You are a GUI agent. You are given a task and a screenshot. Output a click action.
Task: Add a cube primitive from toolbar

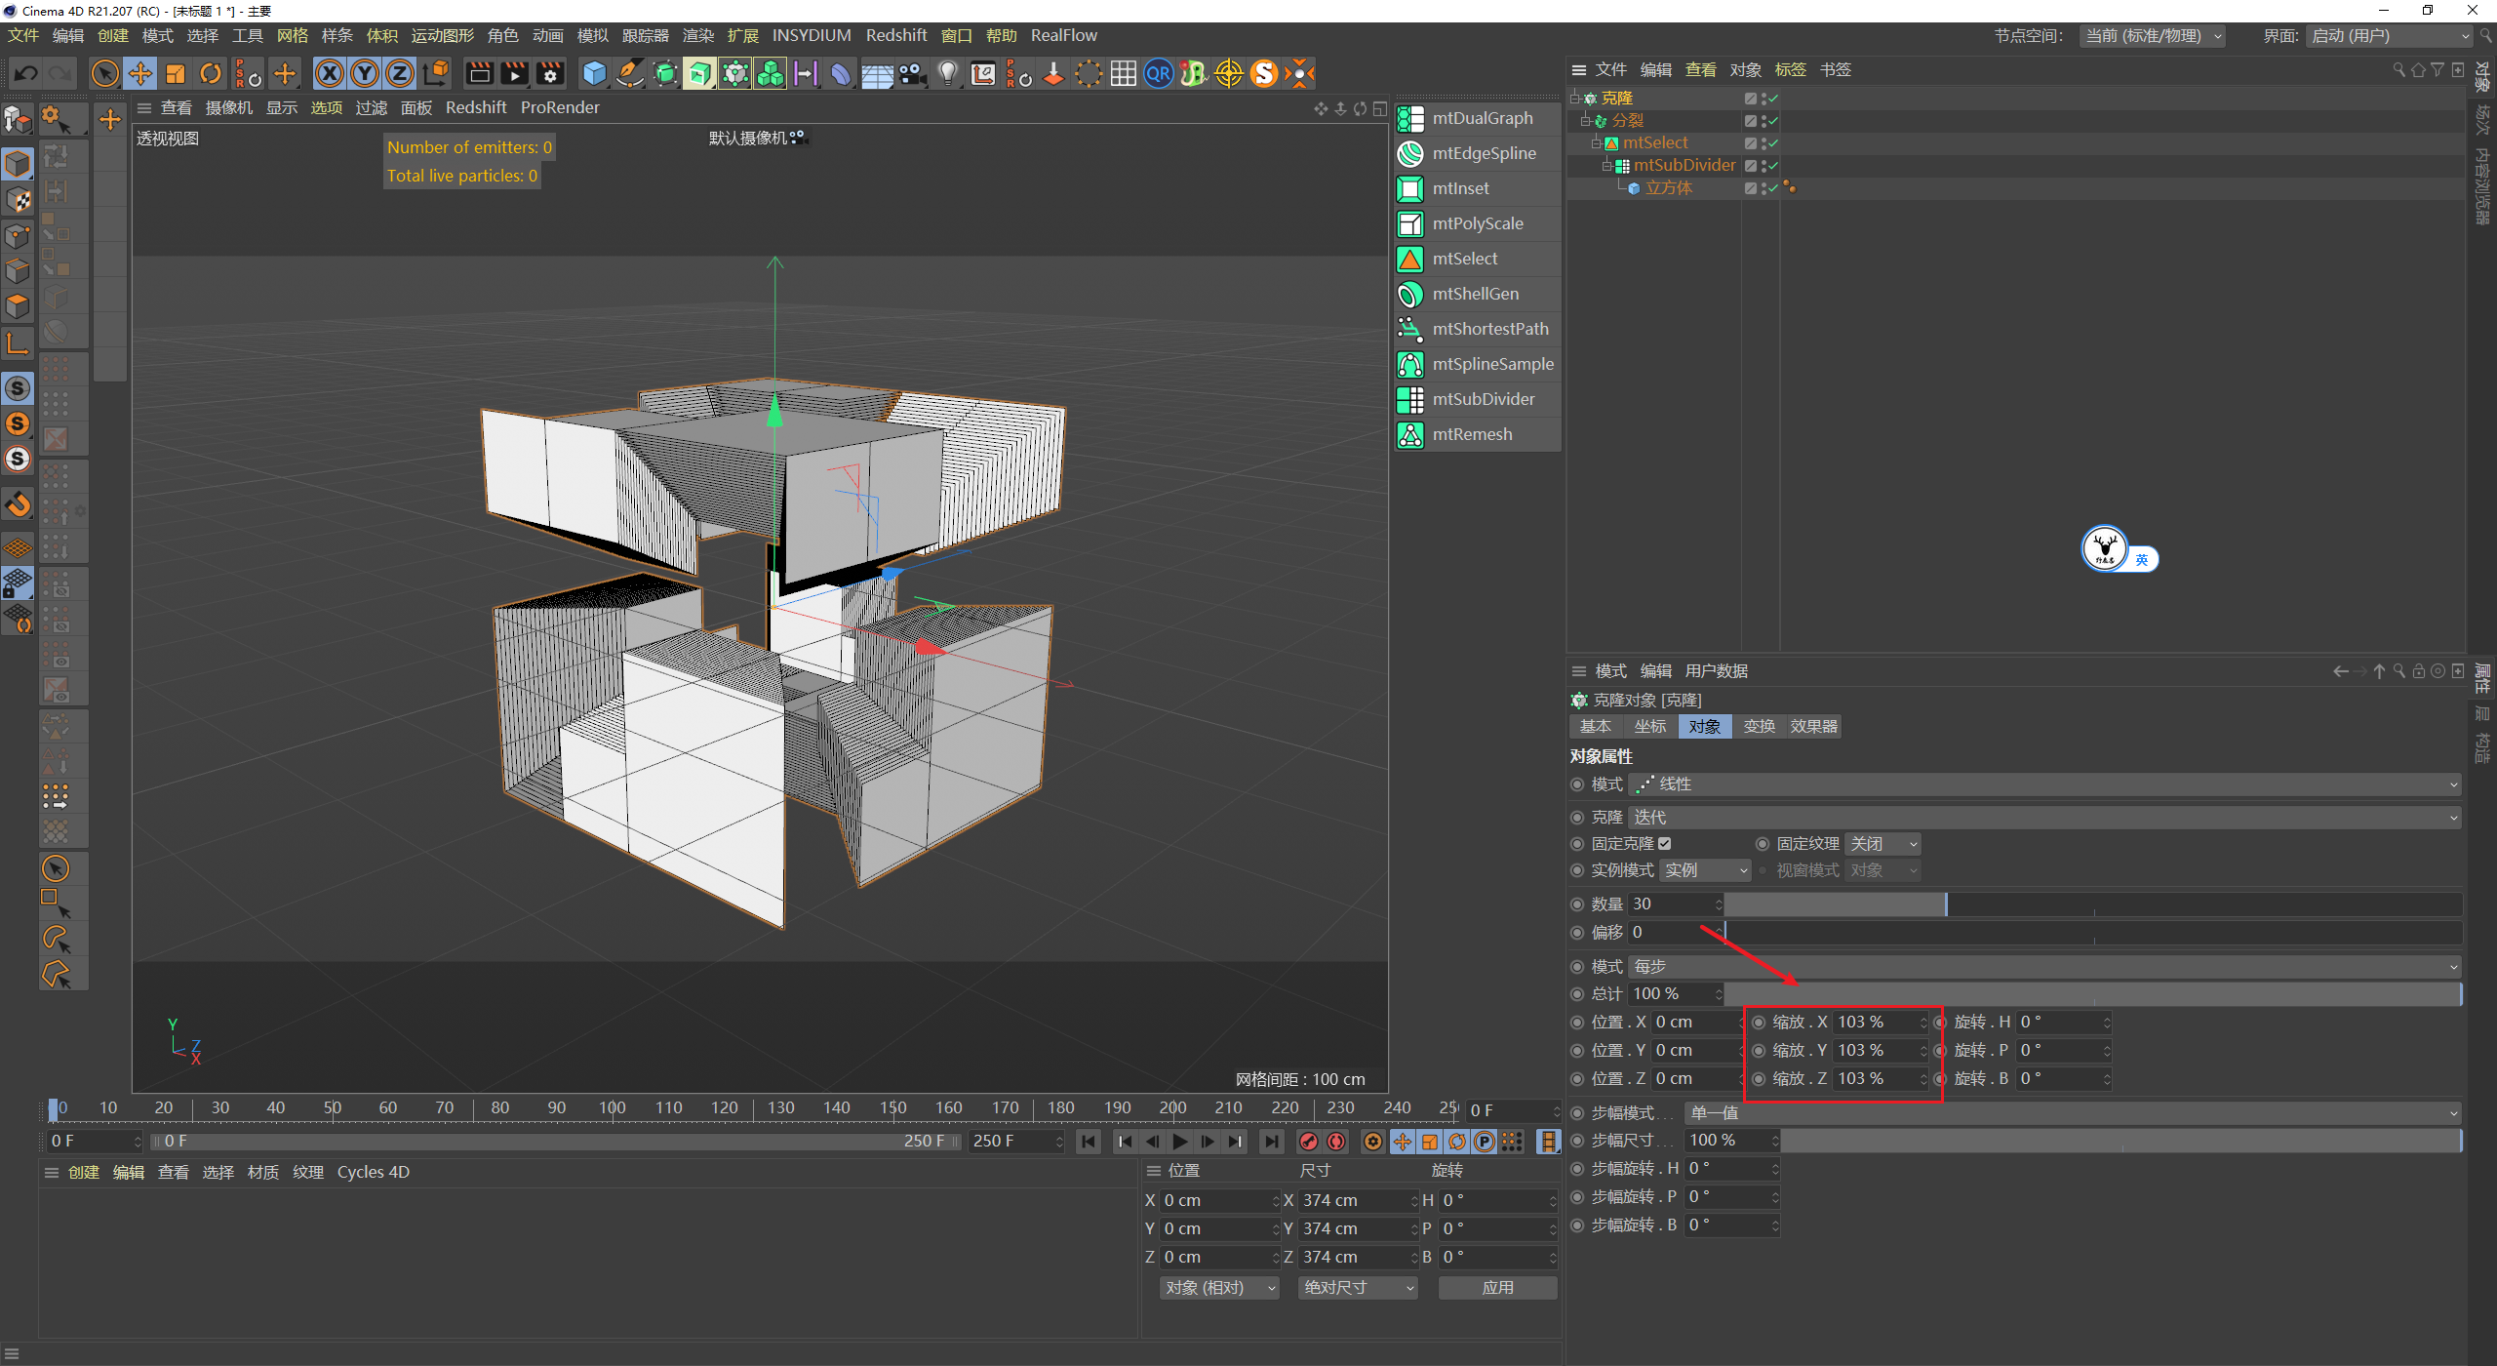[594, 73]
